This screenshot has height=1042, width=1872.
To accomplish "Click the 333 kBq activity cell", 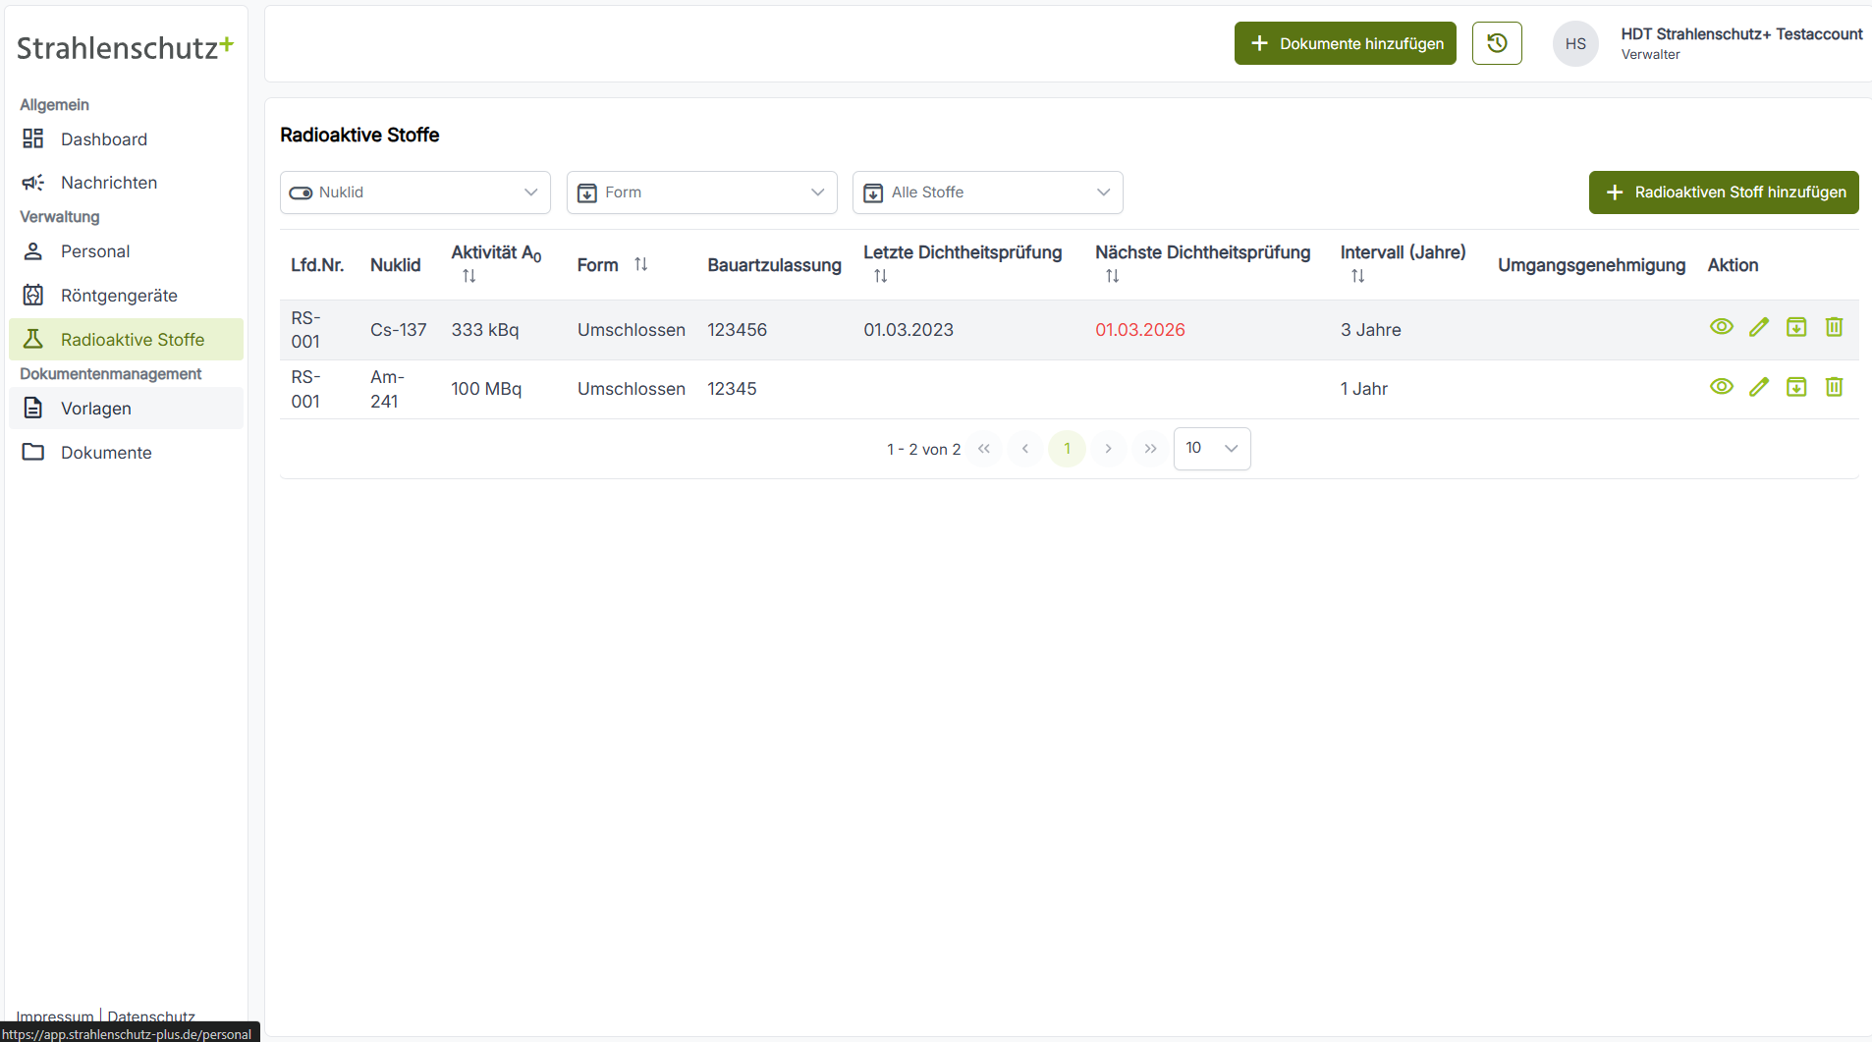I will pyautogui.click(x=485, y=330).
